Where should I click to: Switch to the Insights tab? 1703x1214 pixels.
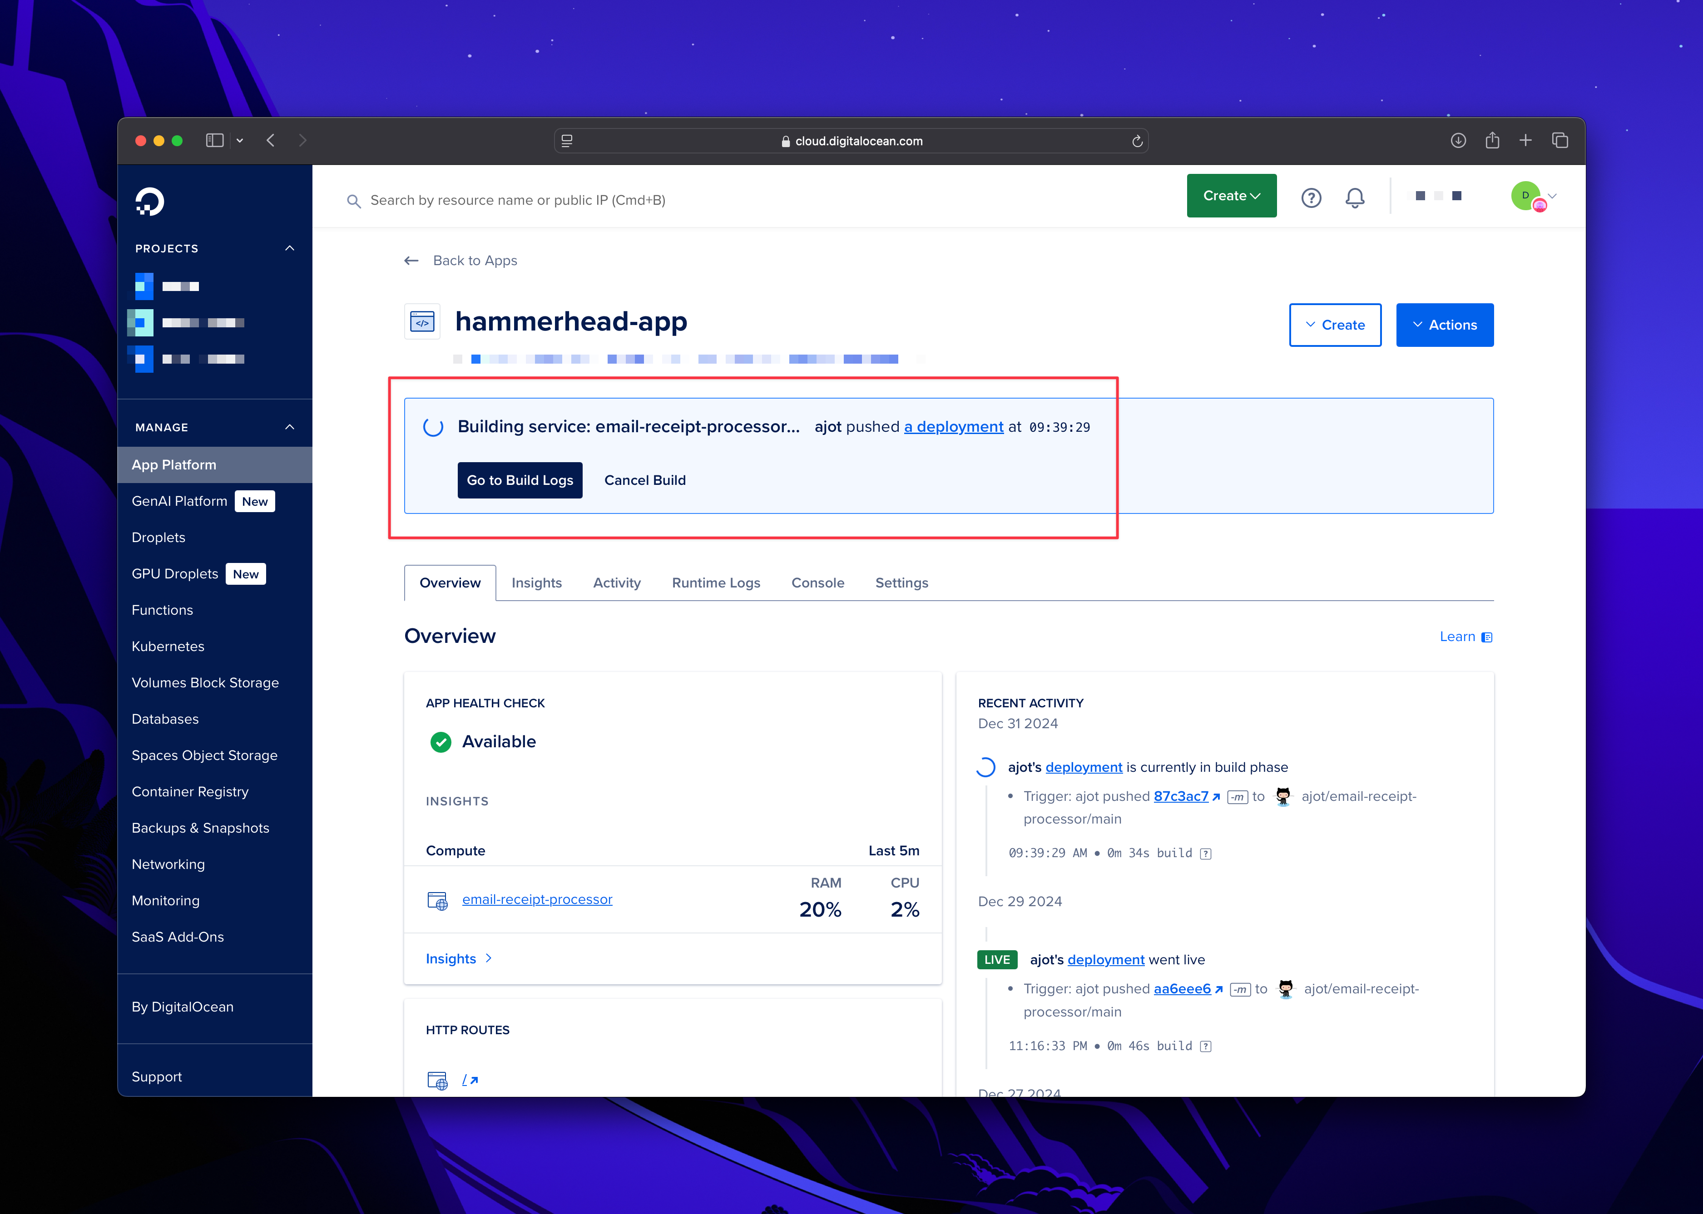click(537, 583)
